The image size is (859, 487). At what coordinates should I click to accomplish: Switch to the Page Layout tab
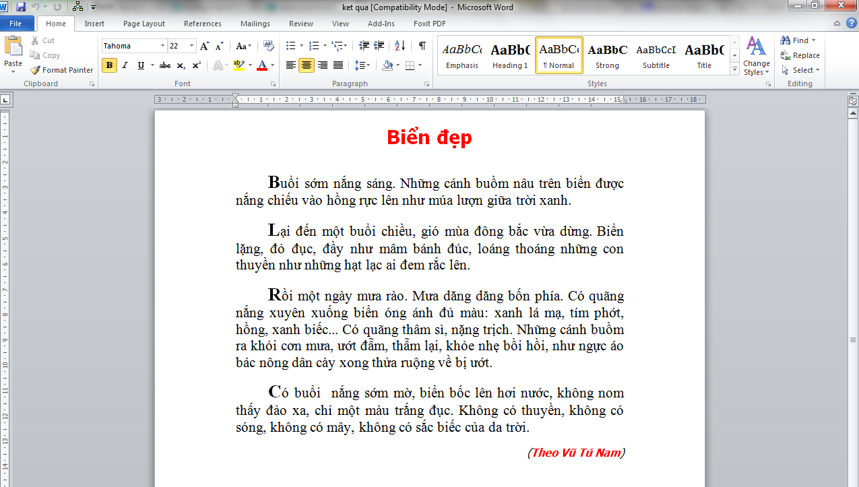click(144, 24)
